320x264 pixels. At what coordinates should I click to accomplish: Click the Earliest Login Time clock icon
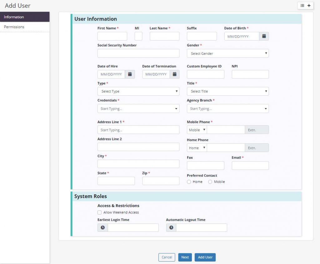pyautogui.click(x=103, y=228)
